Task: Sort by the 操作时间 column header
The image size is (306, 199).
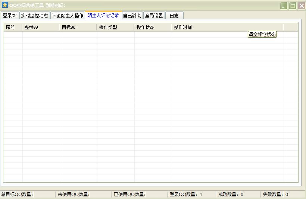Action: pyautogui.click(x=227, y=27)
